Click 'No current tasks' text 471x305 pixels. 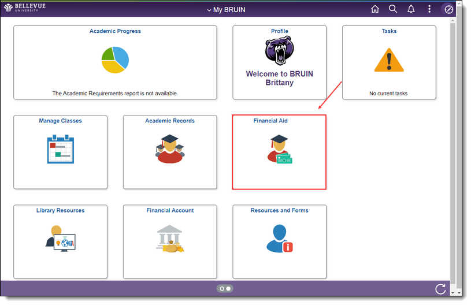[x=388, y=94]
